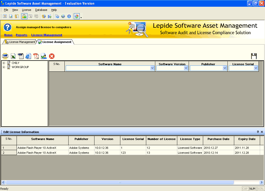Click the blue info icon in toolbar

(x=69, y=16)
